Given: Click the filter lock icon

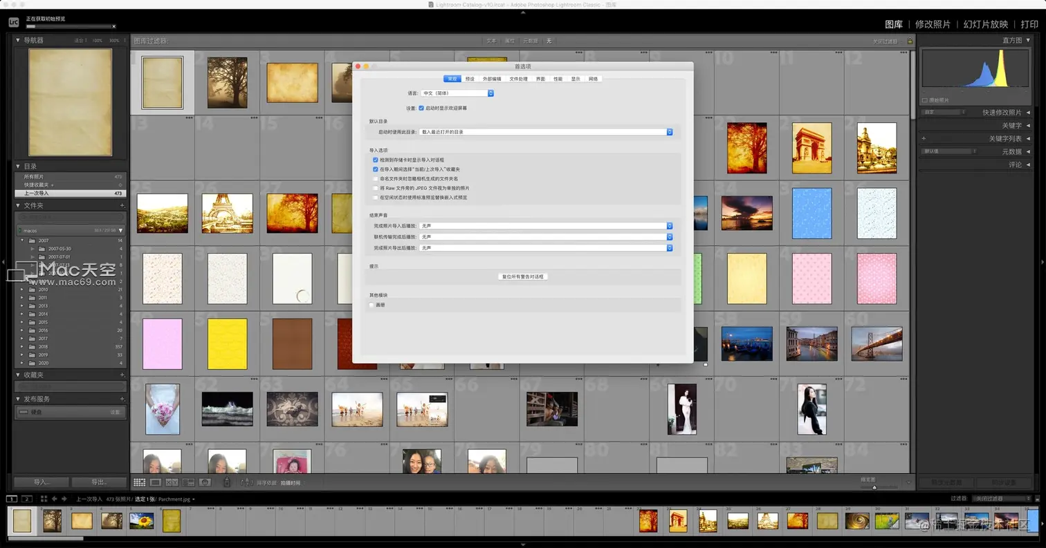Looking at the screenshot, I should pos(910,41).
